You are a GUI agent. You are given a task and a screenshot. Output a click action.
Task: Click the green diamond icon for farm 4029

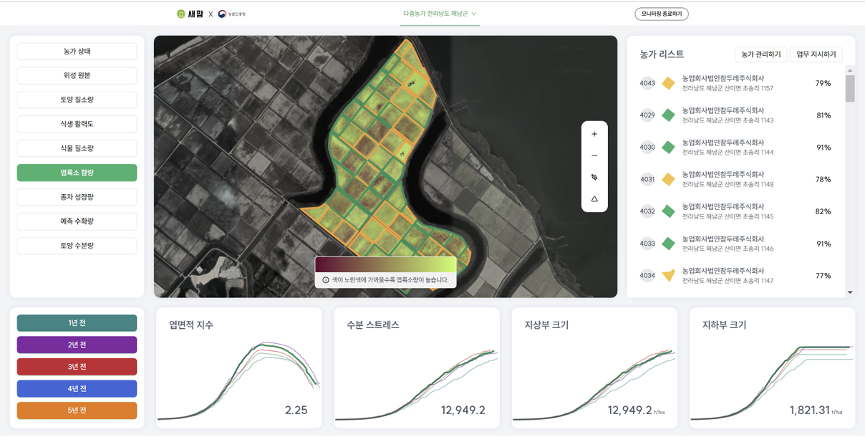668,115
